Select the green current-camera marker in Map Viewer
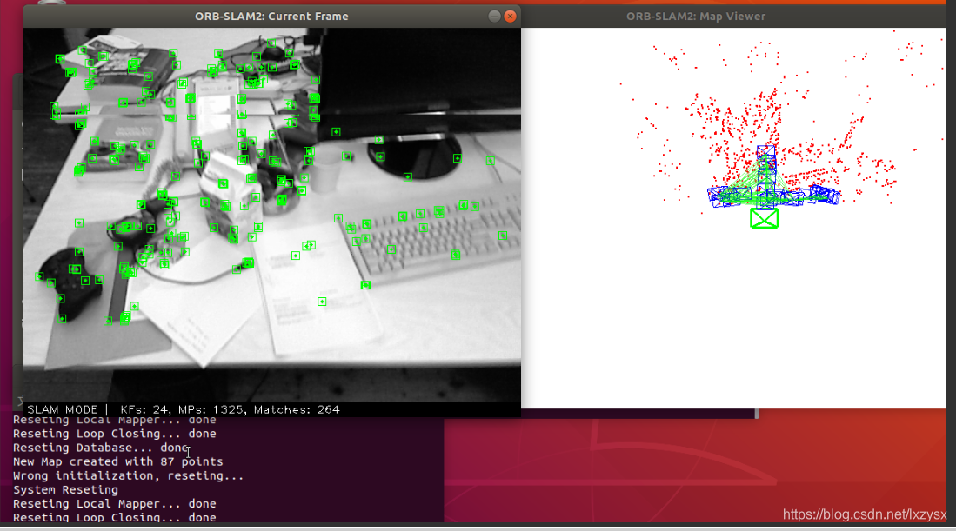 pos(764,219)
